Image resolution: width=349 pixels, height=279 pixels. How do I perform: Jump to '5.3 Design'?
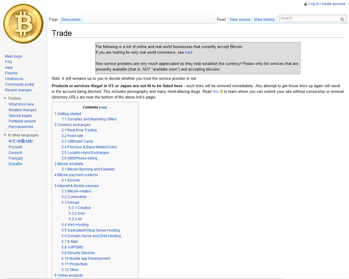[x=71, y=203]
